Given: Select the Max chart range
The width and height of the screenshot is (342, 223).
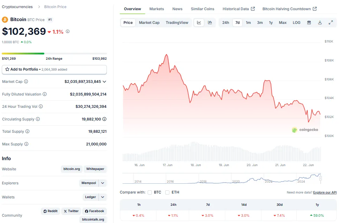Looking at the screenshot, I should pos(283,22).
